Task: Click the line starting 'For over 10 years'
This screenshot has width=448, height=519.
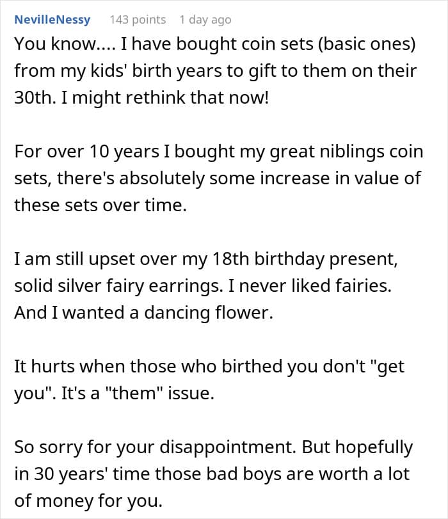Action: [x=218, y=150]
